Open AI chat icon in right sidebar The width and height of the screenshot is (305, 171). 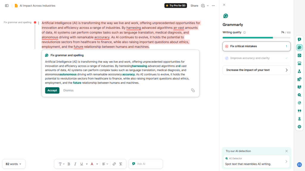pos(299,39)
